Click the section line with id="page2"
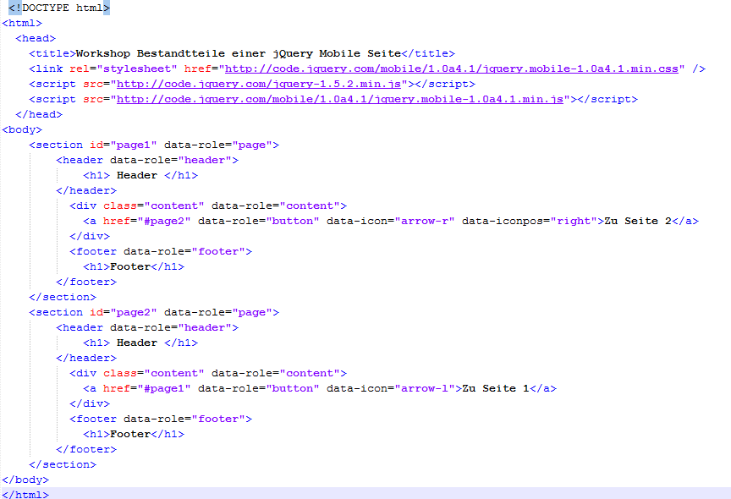The image size is (731, 499). click(154, 312)
